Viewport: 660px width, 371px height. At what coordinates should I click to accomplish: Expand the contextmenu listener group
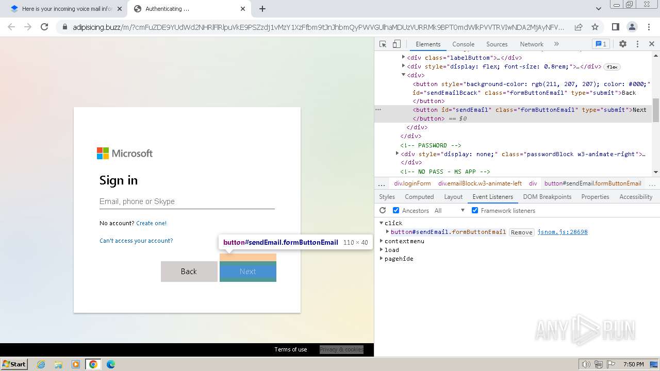pyautogui.click(x=382, y=241)
